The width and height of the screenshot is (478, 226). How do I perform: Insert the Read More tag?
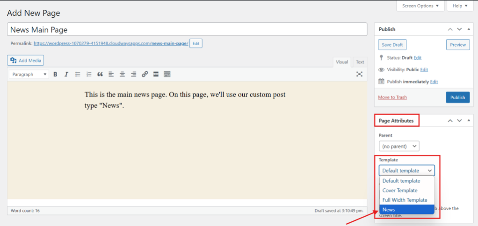(156, 74)
